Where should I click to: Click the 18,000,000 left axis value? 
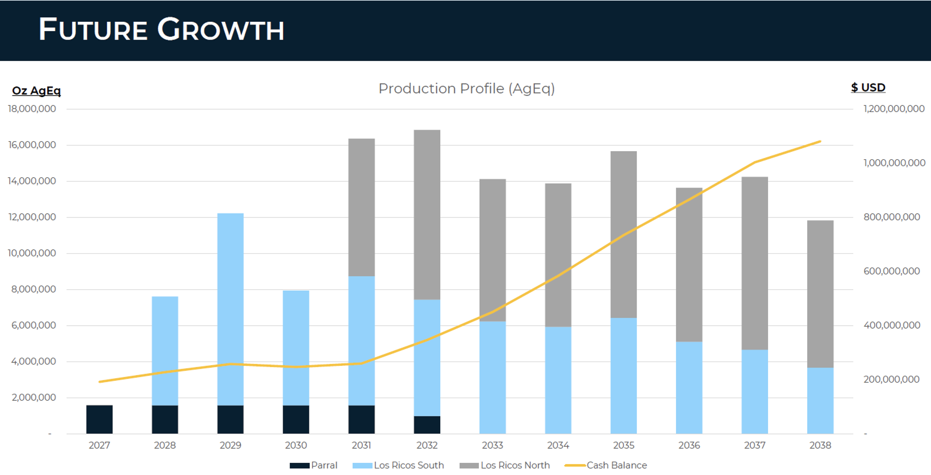pyautogui.click(x=32, y=109)
